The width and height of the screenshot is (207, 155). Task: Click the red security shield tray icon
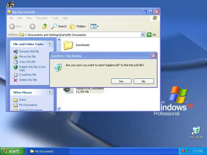point(183,151)
